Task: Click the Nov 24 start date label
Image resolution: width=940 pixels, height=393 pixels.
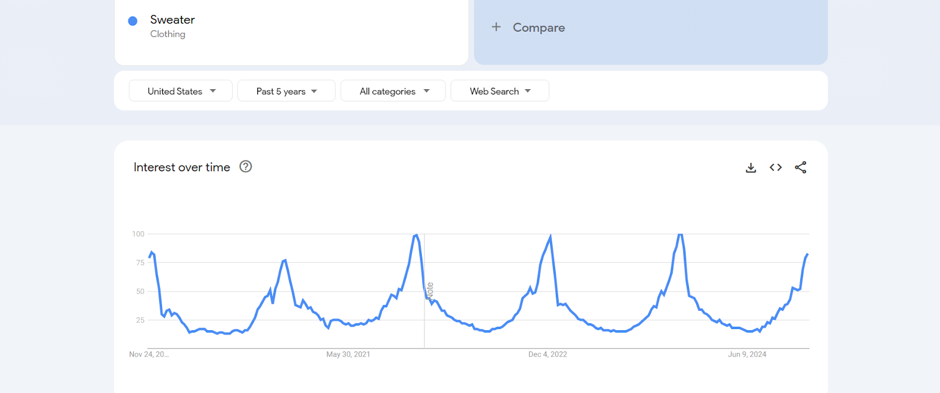Action: [149, 354]
